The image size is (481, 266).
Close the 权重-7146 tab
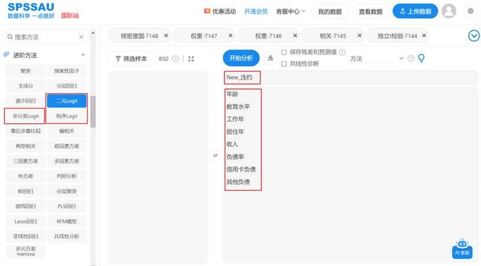[x=295, y=35]
